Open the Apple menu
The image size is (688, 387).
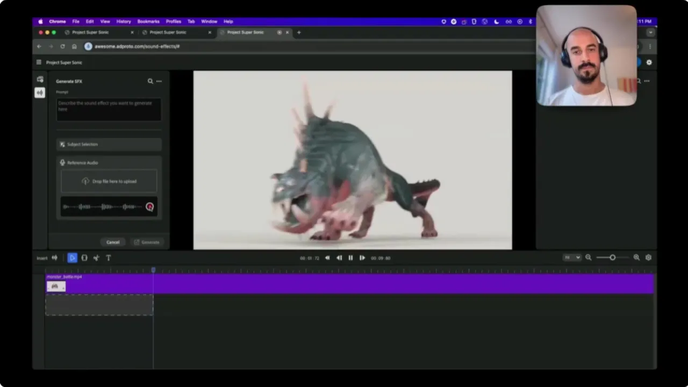coord(40,21)
